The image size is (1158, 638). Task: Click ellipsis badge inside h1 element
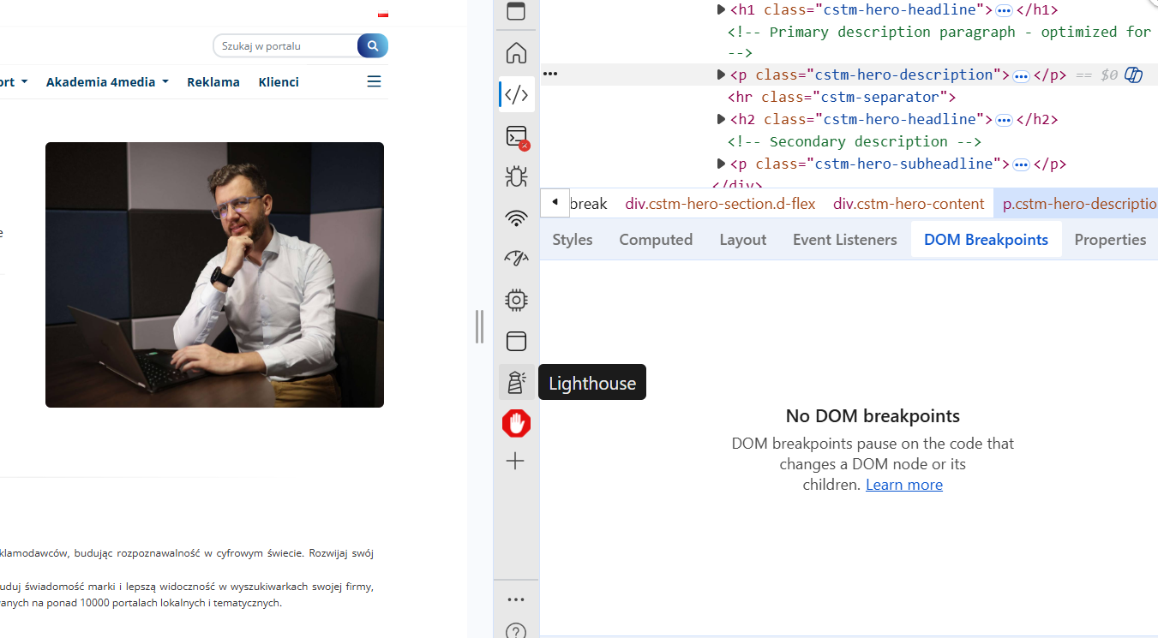[1004, 11]
